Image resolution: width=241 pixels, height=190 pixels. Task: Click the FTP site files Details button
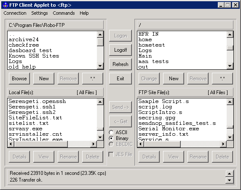click(x=149, y=157)
